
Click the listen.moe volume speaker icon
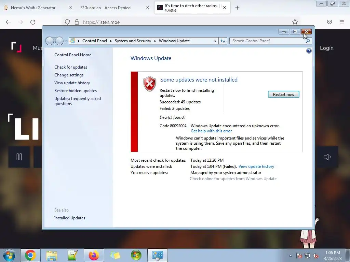tap(327, 157)
